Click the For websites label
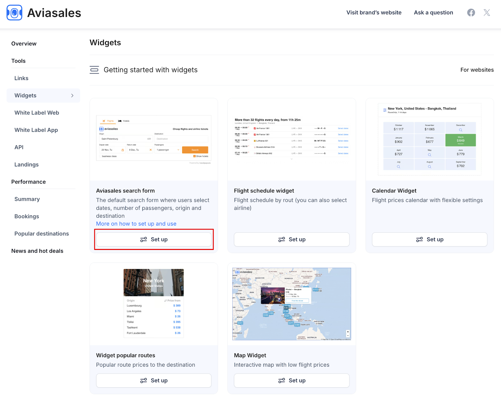The image size is (501, 402). [x=477, y=70]
